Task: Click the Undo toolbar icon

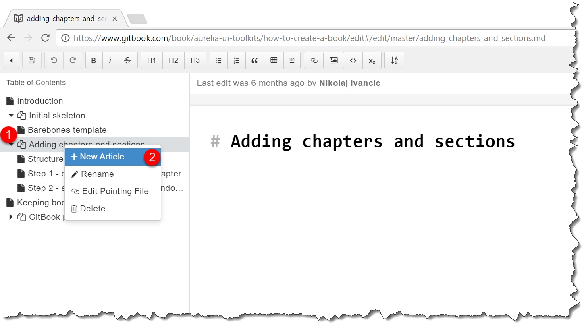Action: pyautogui.click(x=54, y=60)
